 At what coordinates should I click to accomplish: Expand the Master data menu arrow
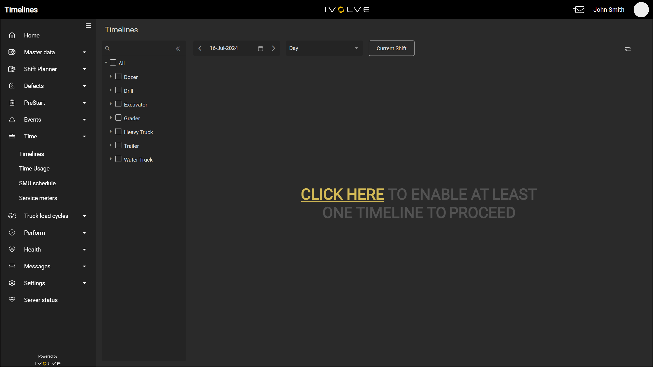point(84,53)
